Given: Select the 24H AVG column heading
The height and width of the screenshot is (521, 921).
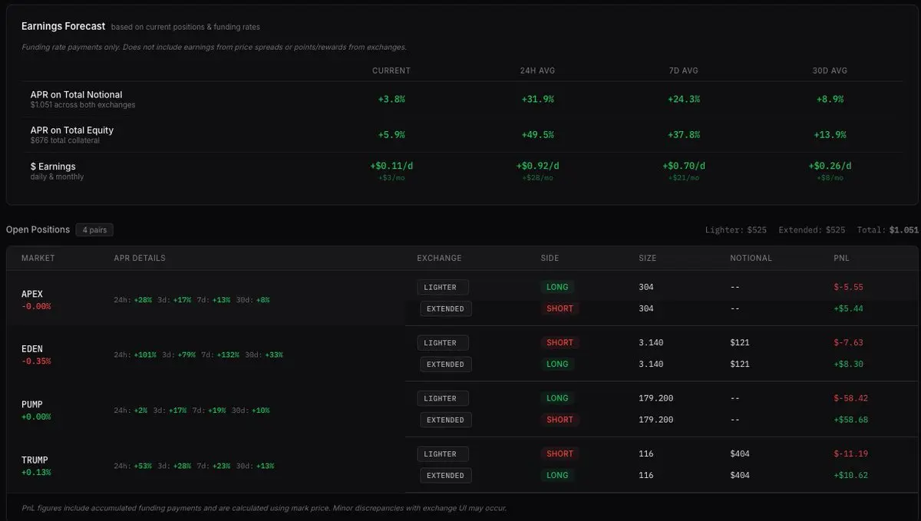Looking at the screenshot, I should pyautogui.click(x=537, y=71).
